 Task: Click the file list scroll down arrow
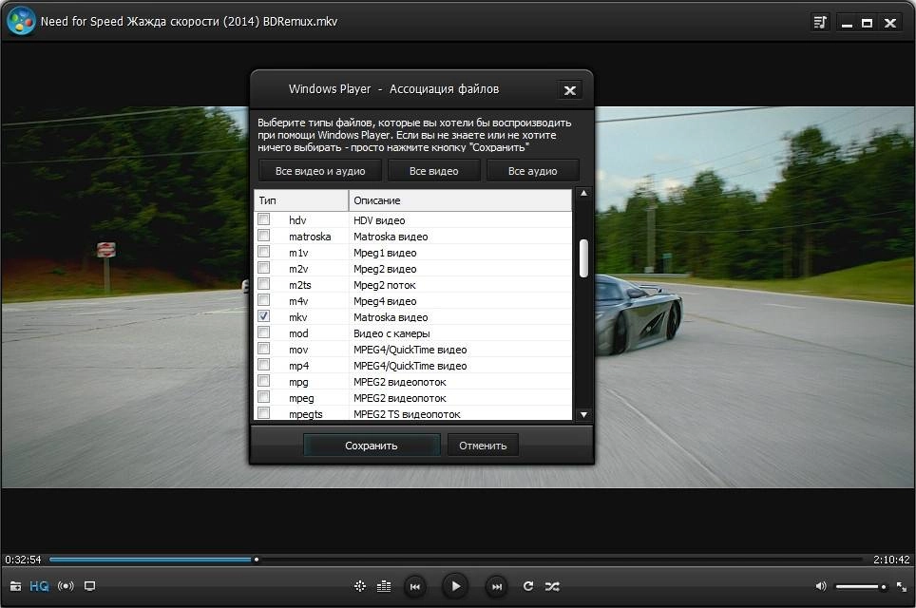point(583,415)
